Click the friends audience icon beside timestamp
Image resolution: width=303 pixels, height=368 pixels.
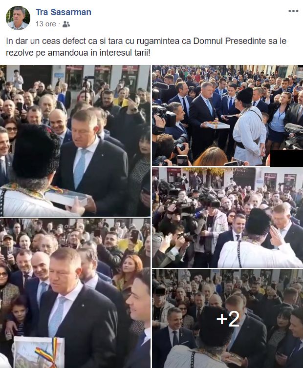[66, 24]
